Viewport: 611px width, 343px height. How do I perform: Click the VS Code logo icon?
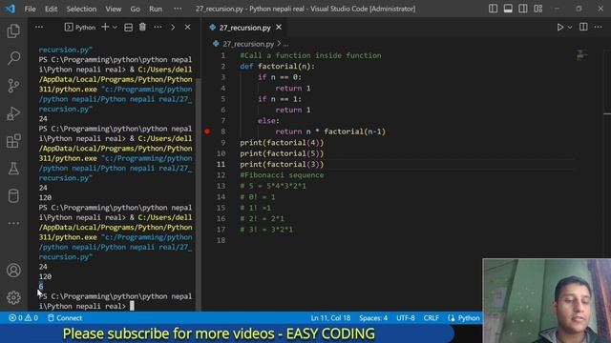[x=11, y=9]
